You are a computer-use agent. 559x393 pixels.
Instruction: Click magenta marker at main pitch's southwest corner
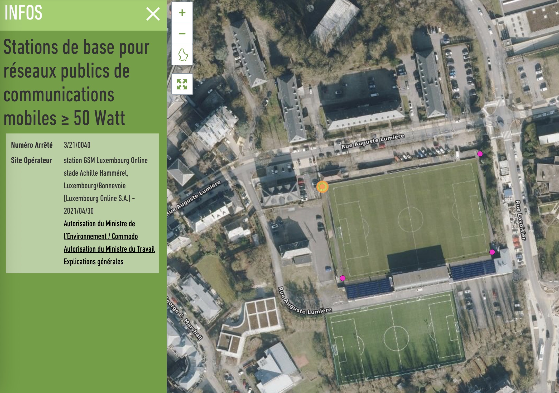(x=343, y=278)
